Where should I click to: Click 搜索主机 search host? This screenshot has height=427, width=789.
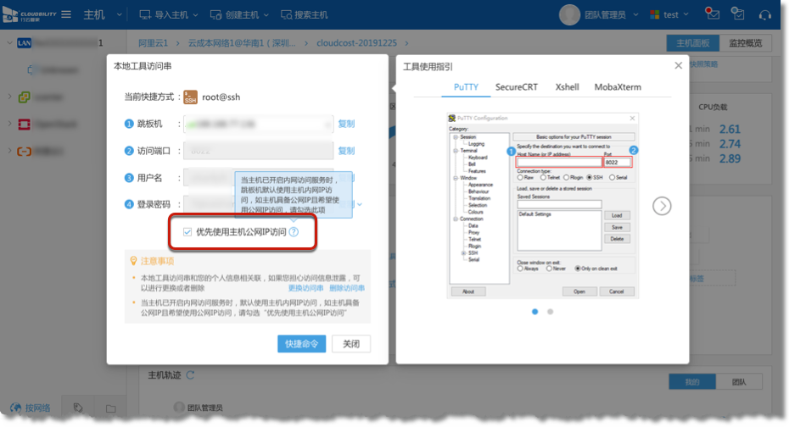pos(305,15)
